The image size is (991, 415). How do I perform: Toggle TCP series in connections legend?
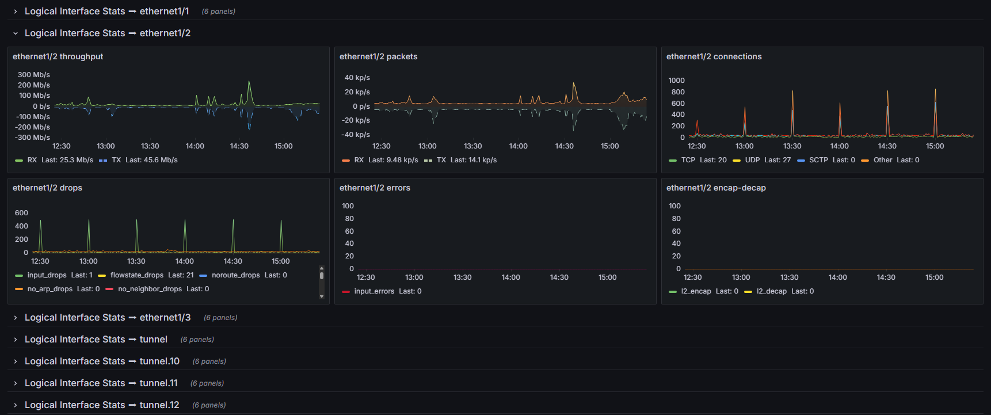(x=688, y=160)
